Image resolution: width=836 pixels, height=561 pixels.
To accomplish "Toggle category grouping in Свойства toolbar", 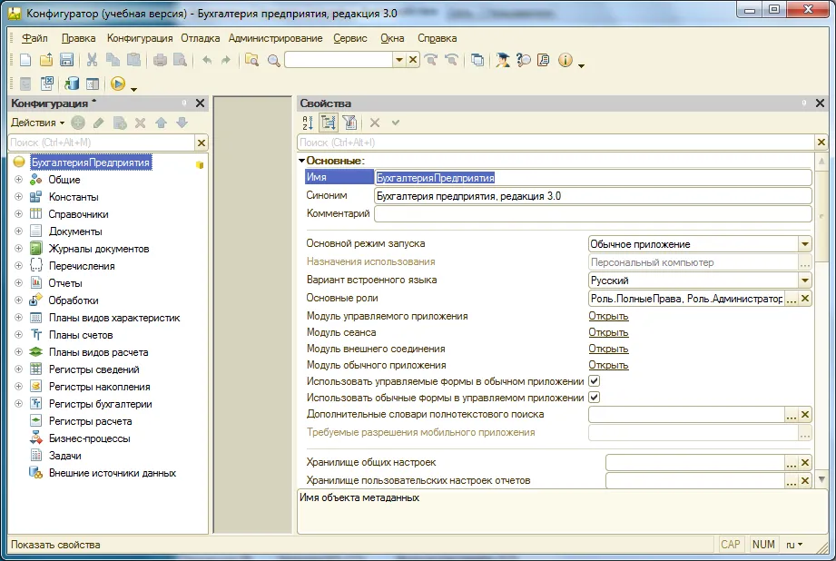I will click(x=329, y=123).
